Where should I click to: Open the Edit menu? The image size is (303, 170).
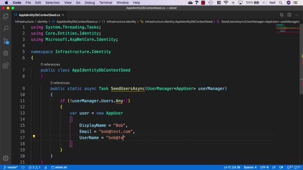pyautogui.click(x=38, y=2)
